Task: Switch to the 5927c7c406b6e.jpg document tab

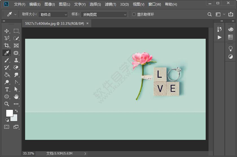Action: (54, 24)
